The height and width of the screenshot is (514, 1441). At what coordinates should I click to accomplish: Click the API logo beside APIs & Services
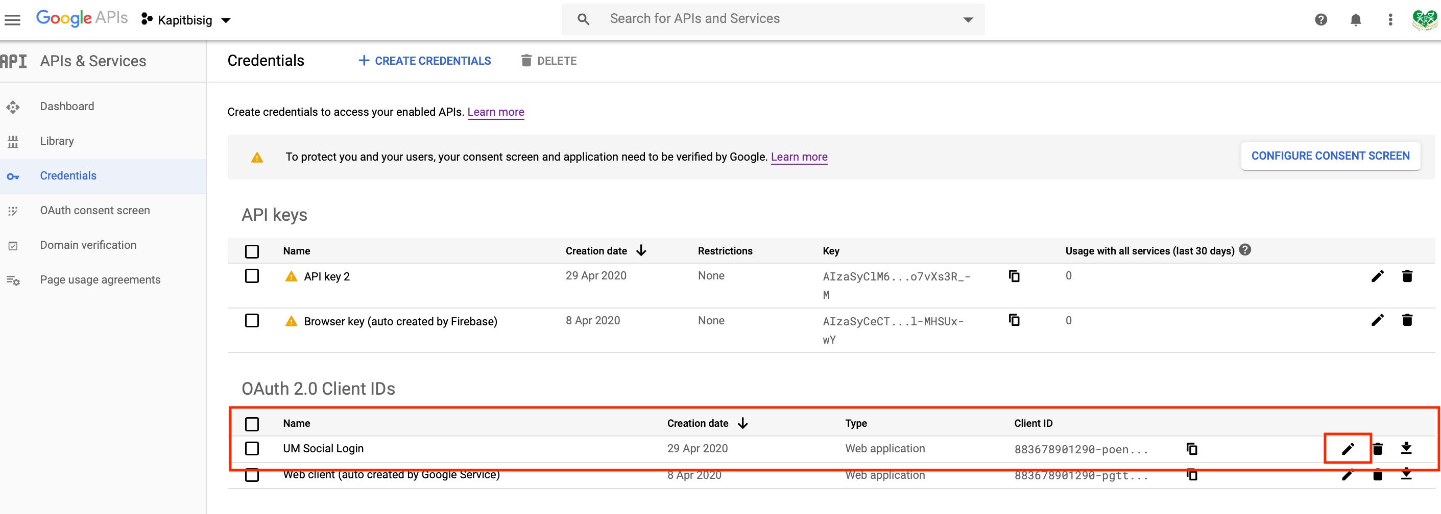pos(13,61)
